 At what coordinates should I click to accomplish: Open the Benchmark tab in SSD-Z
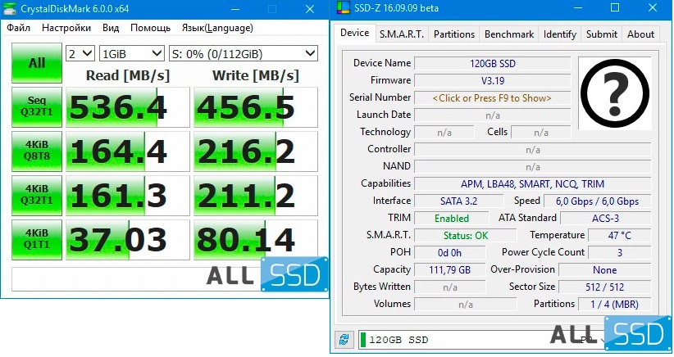[x=509, y=34]
